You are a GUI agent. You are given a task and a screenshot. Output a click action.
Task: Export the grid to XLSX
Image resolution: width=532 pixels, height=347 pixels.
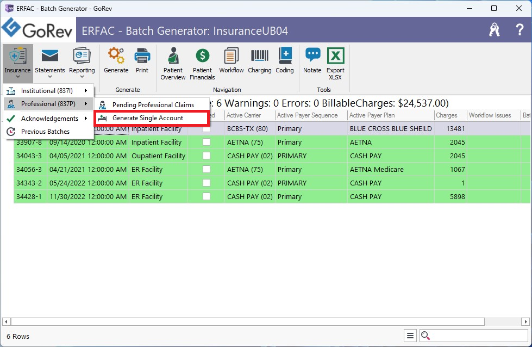(335, 64)
